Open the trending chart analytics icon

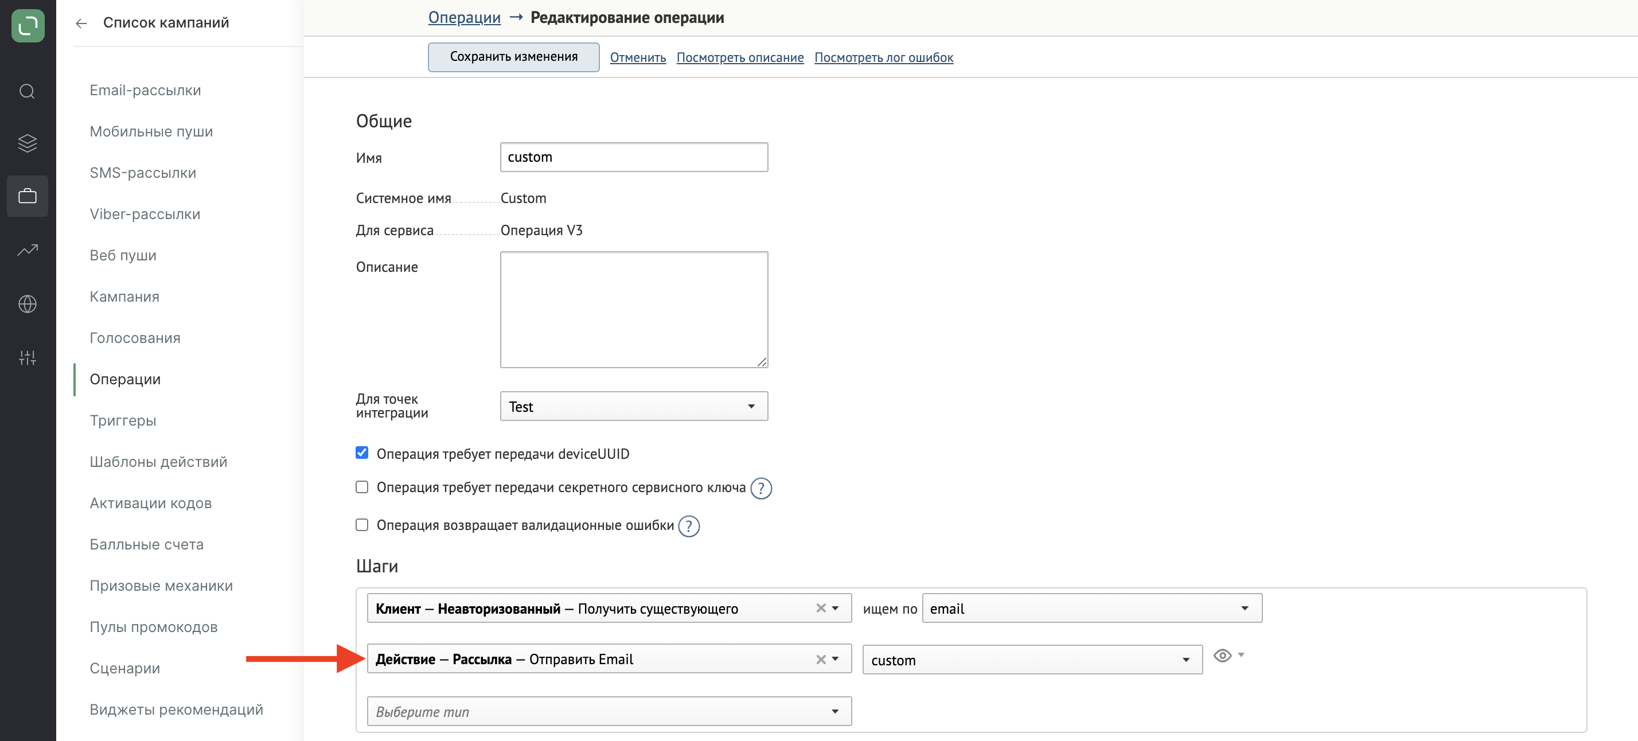[x=28, y=250]
